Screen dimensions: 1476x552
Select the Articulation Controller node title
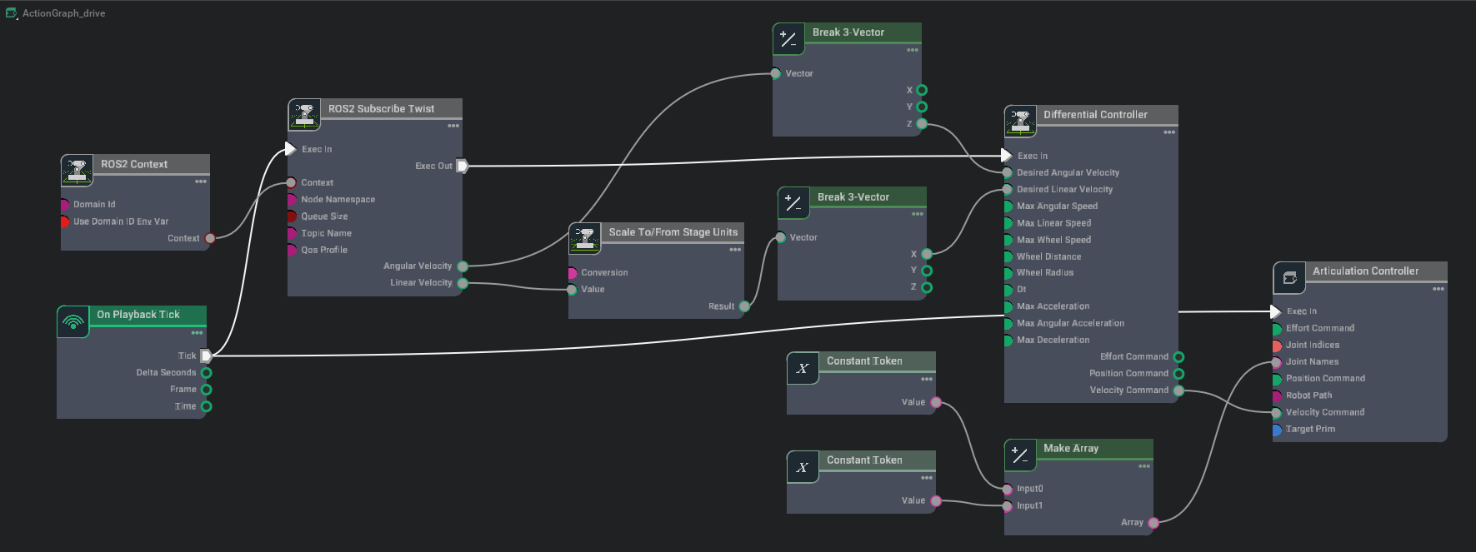[x=1365, y=271]
